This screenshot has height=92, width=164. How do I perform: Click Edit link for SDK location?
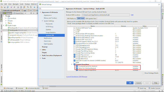coord(132,15)
